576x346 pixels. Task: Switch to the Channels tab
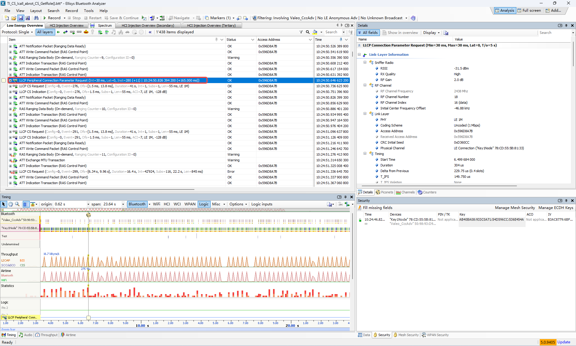point(405,192)
